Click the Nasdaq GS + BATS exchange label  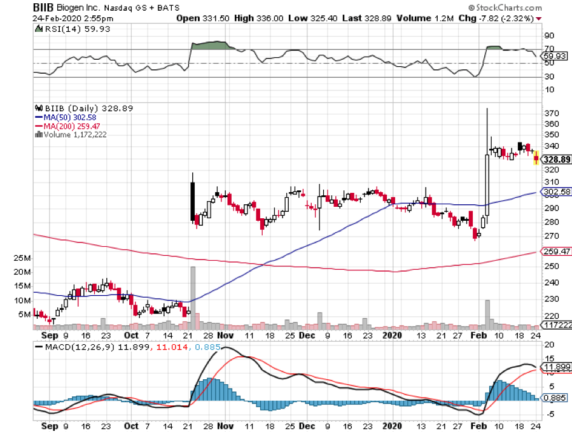tap(142, 8)
